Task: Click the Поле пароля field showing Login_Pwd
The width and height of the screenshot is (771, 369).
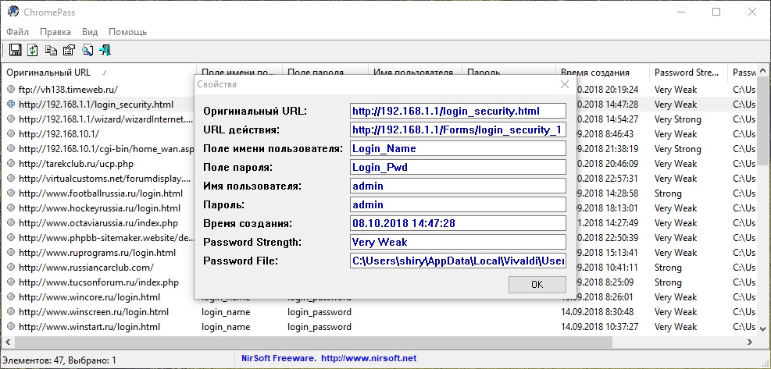Action: [x=458, y=167]
